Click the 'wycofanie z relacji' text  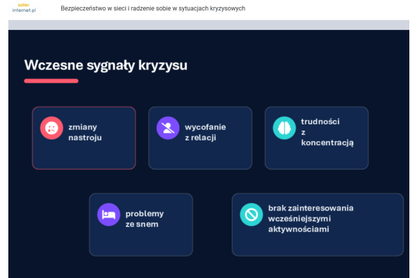(x=205, y=132)
